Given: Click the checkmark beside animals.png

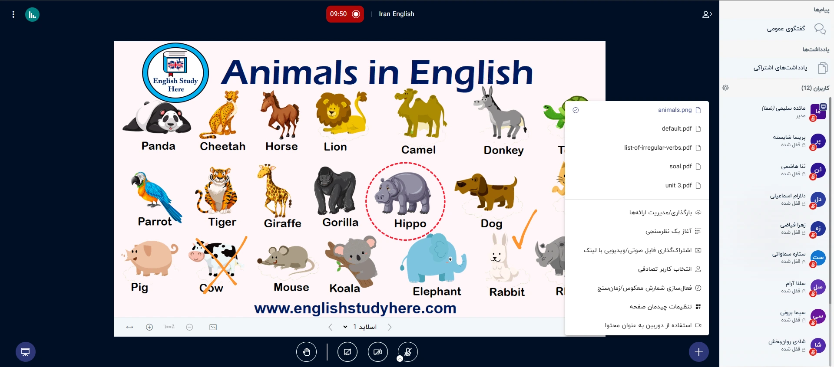Looking at the screenshot, I should coord(576,110).
